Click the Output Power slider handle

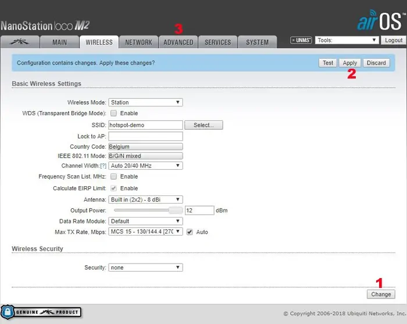coord(176,210)
